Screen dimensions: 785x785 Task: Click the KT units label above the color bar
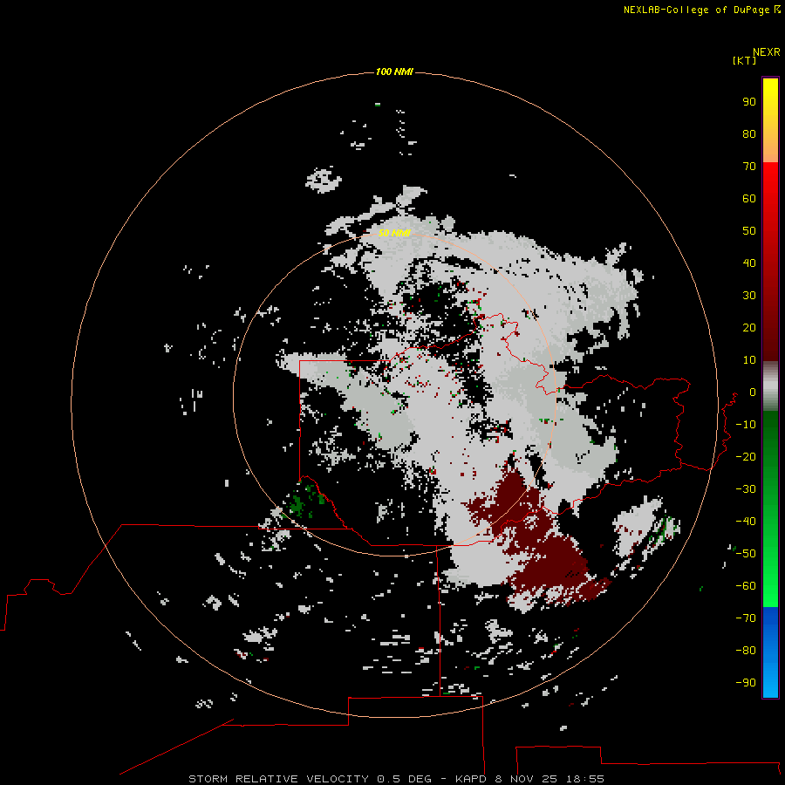click(744, 60)
